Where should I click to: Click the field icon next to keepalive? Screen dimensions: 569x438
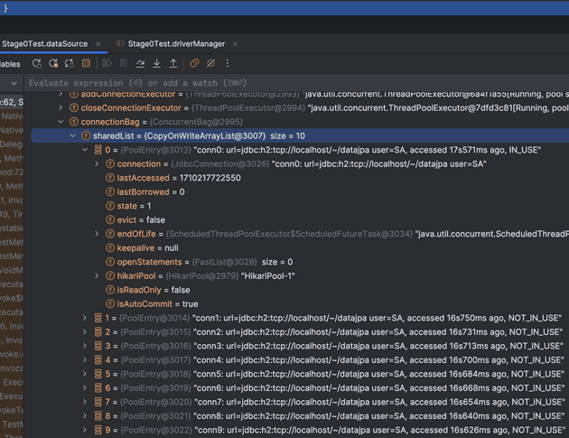click(110, 247)
